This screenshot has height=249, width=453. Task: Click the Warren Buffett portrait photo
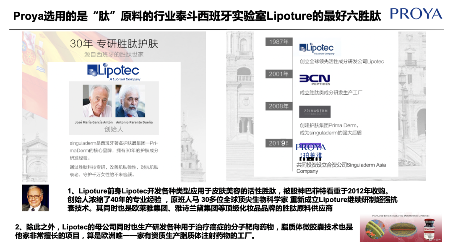click(35, 198)
